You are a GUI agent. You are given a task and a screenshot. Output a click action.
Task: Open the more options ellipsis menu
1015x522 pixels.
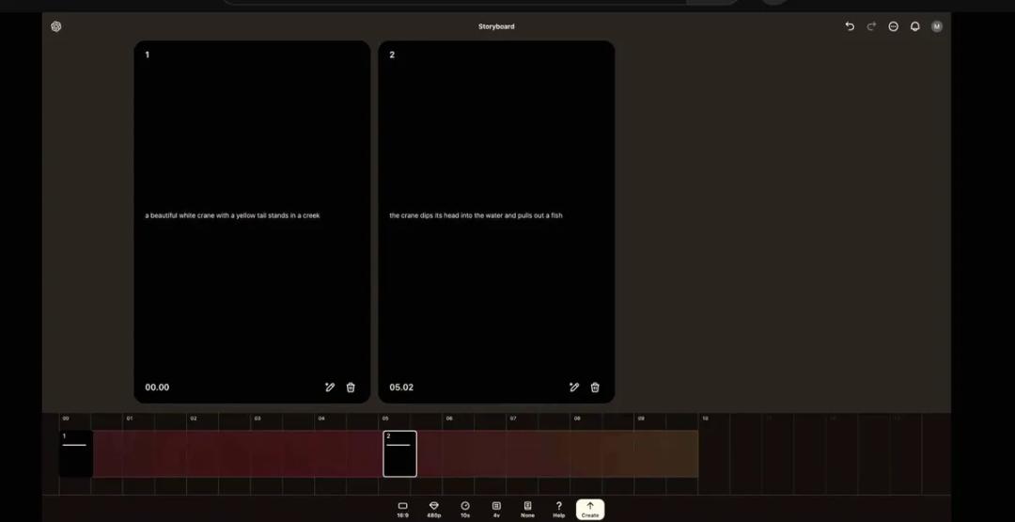(893, 26)
